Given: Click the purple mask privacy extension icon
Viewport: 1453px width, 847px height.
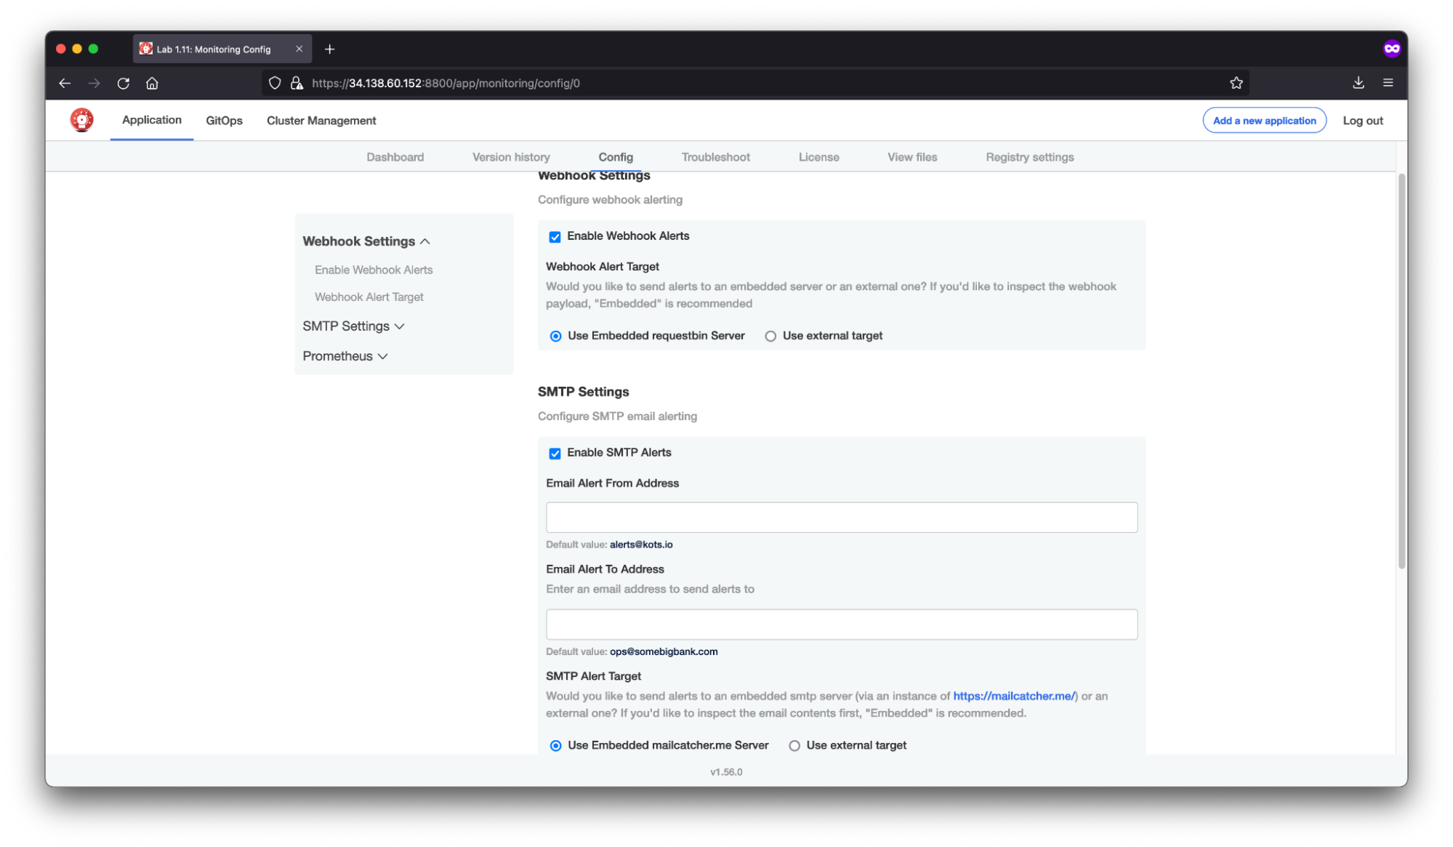Looking at the screenshot, I should 1391,48.
